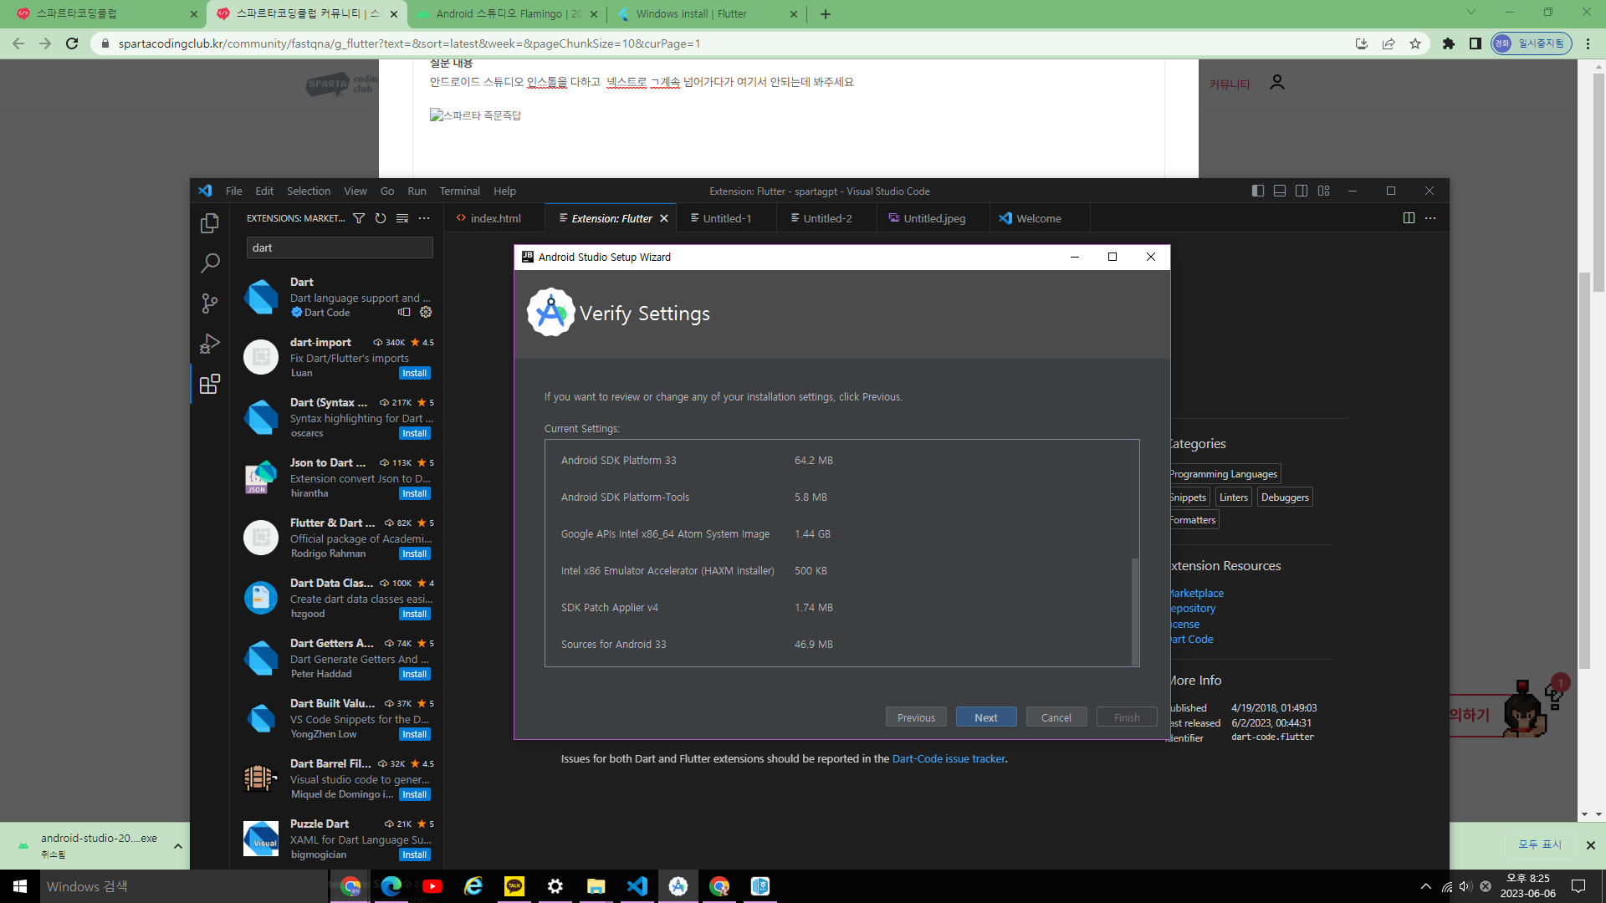This screenshot has height=903, width=1606.
Task: Open Views and More Actions in Extensions
Action: click(x=424, y=218)
